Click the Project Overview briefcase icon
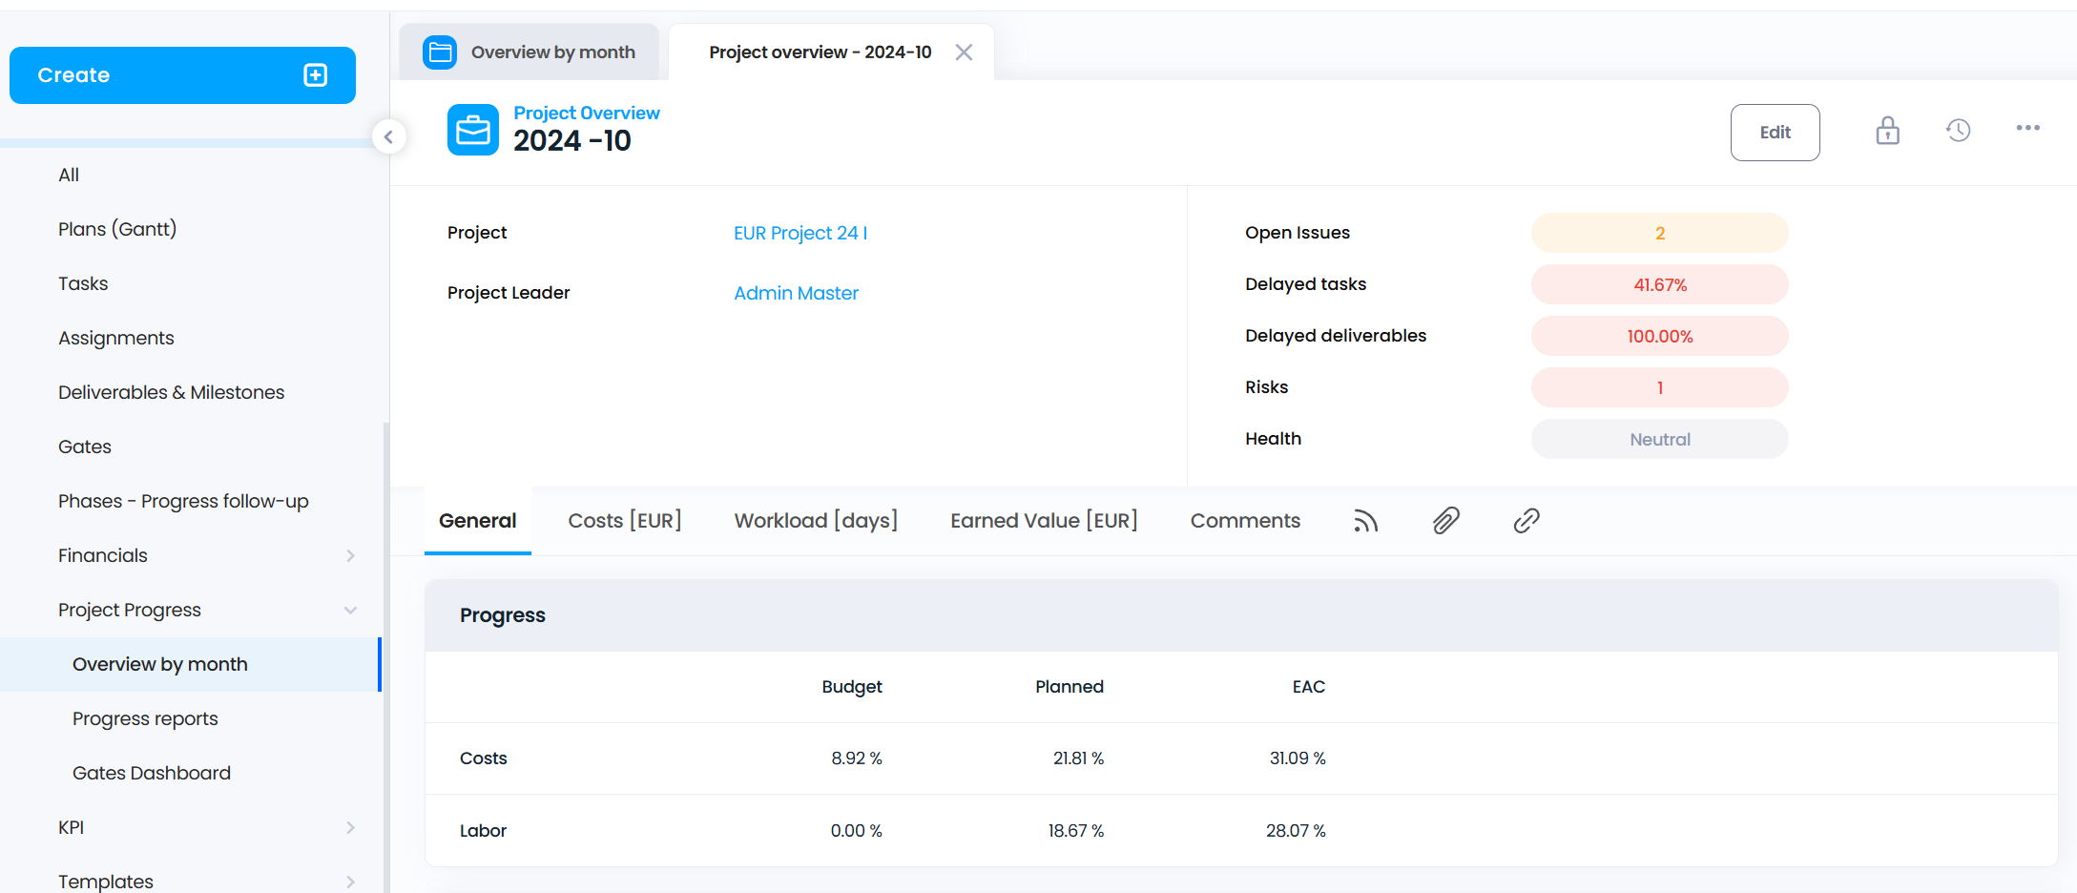The image size is (2077, 893). (473, 130)
